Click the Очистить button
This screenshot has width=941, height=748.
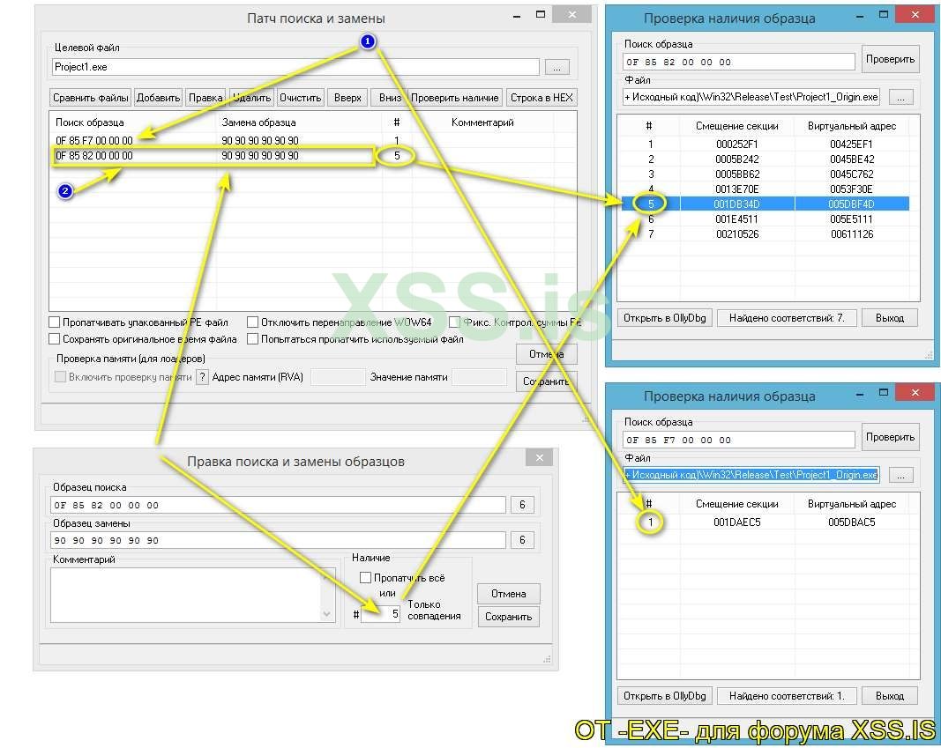(x=300, y=98)
